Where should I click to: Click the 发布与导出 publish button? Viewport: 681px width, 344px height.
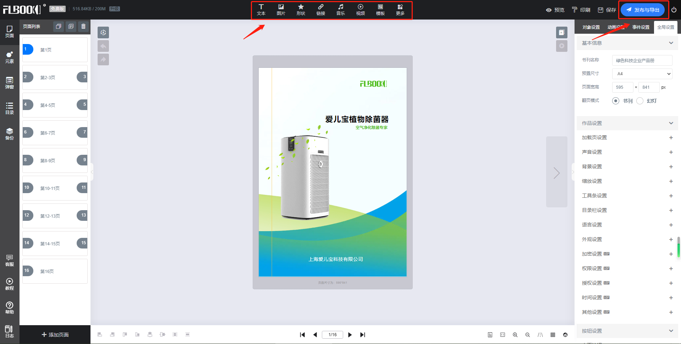(643, 10)
